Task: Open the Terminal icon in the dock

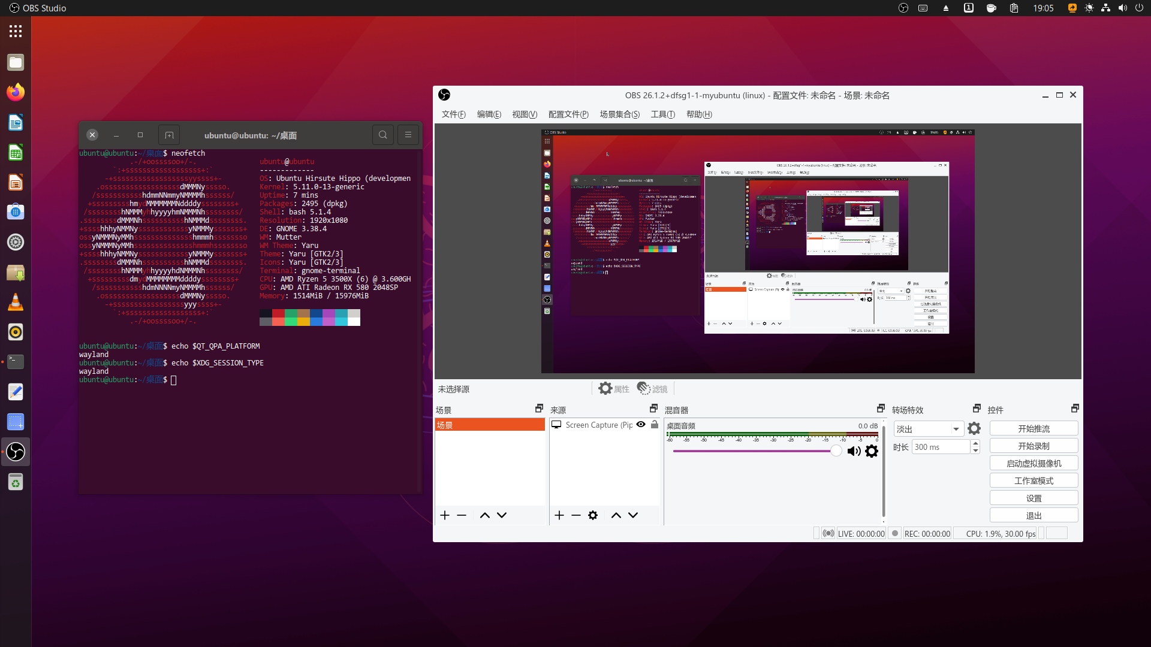Action: click(x=16, y=362)
